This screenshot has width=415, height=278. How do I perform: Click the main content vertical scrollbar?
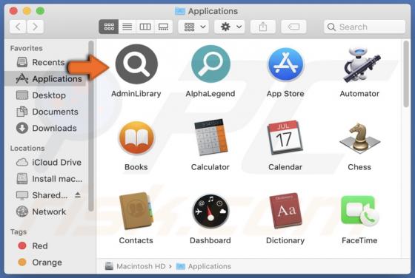pos(406,75)
